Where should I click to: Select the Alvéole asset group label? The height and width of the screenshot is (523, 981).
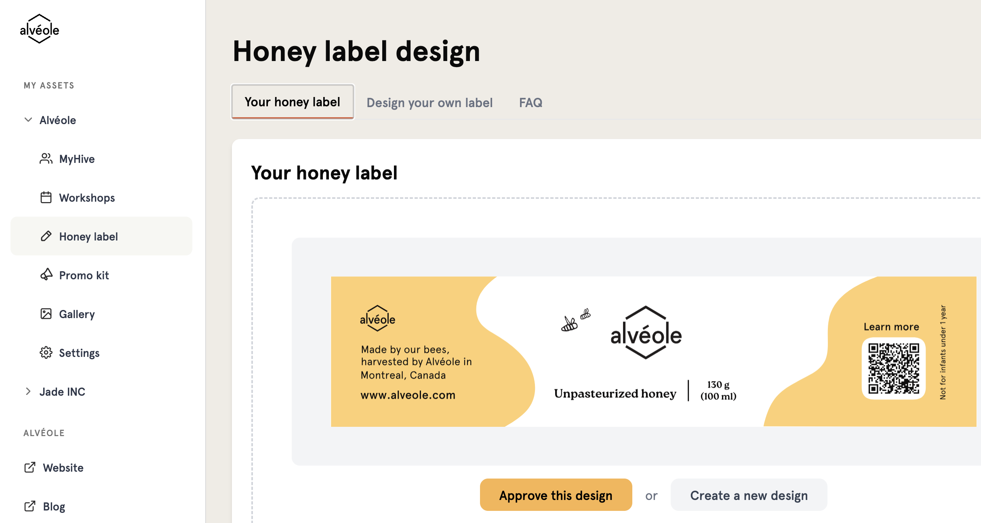coord(58,120)
